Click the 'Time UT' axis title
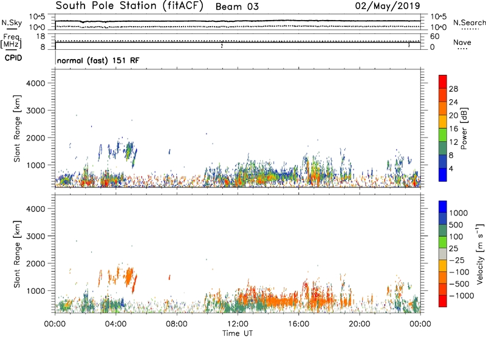 [x=238, y=333]
